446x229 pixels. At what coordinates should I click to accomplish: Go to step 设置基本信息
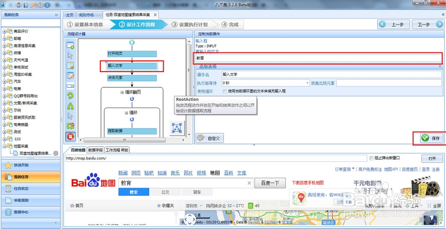tap(85, 24)
